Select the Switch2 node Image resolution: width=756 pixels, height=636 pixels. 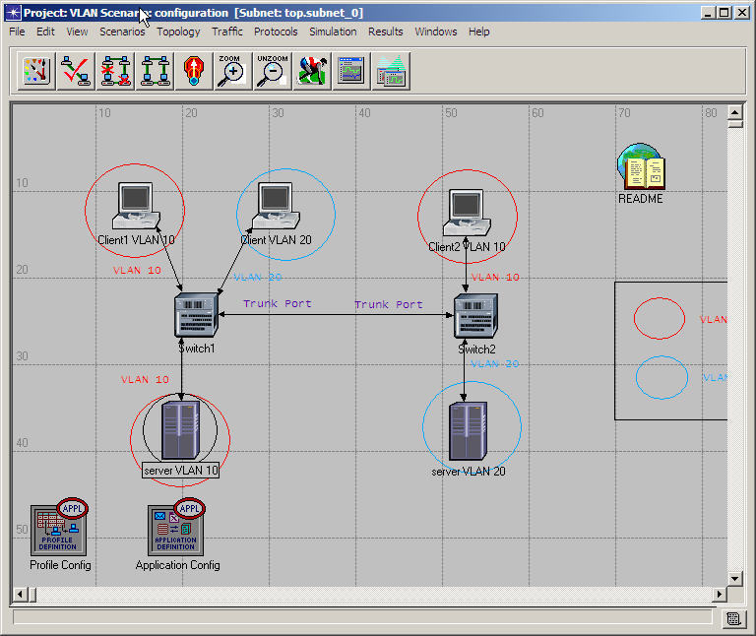[x=475, y=316]
